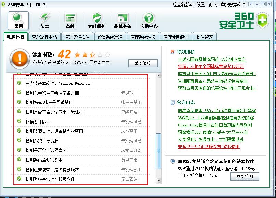
Task: Click the 无需清理 status value
Action: (x=129, y=179)
